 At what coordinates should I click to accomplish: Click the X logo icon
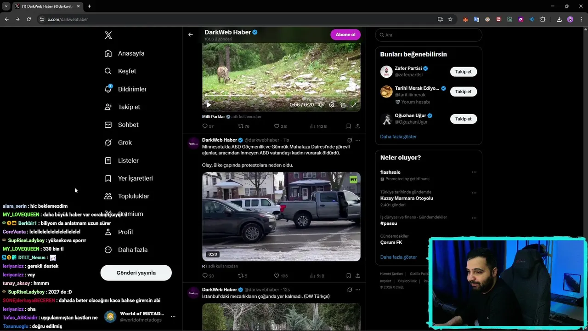pyautogui.click(x=108, y=35)
